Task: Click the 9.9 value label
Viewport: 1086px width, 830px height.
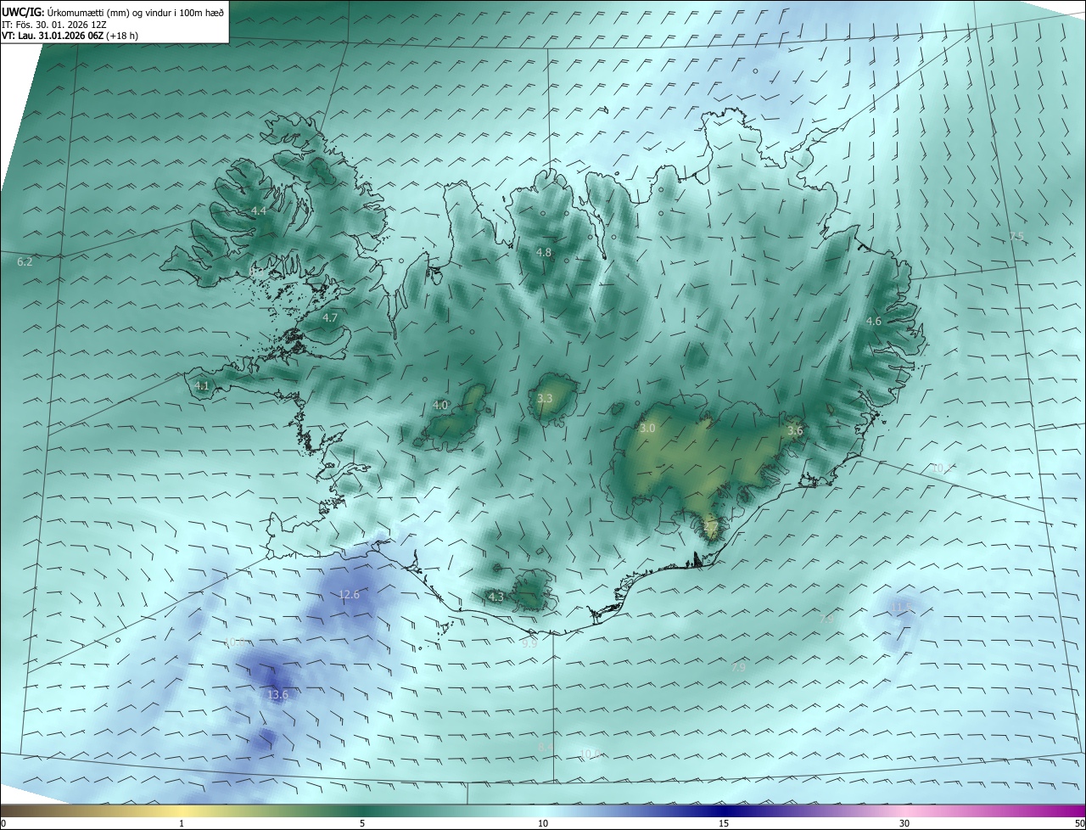Action: click(529, 644)
